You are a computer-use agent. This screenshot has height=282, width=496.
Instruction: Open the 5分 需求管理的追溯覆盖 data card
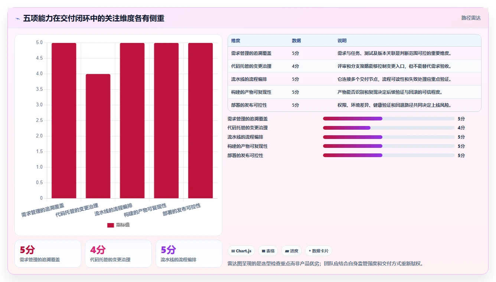coord(48,253)
